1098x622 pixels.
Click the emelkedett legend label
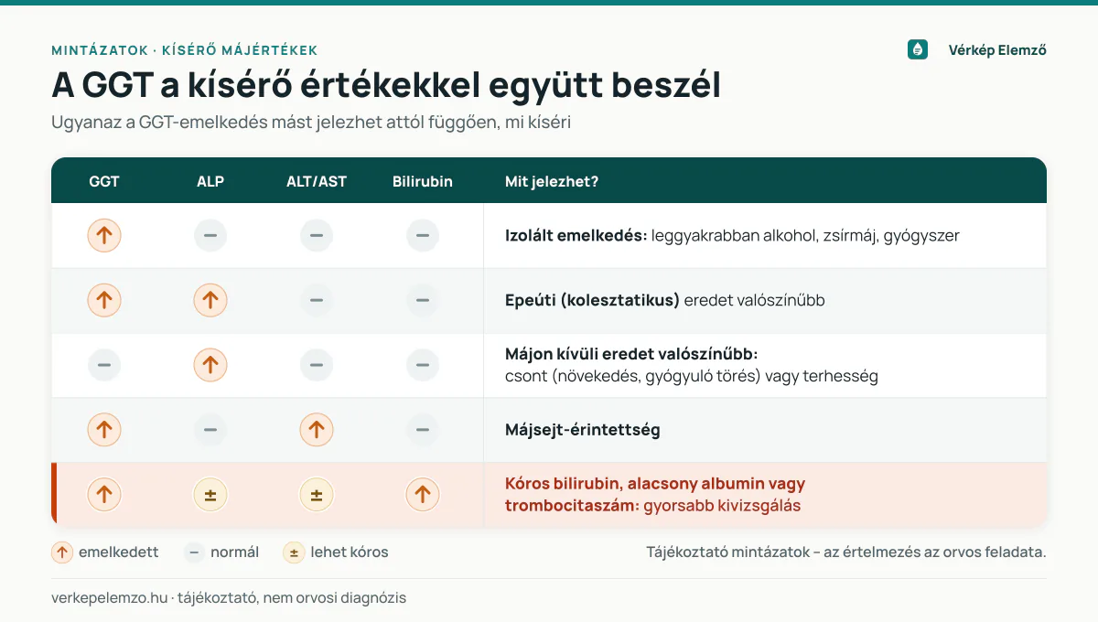point(119,552)
